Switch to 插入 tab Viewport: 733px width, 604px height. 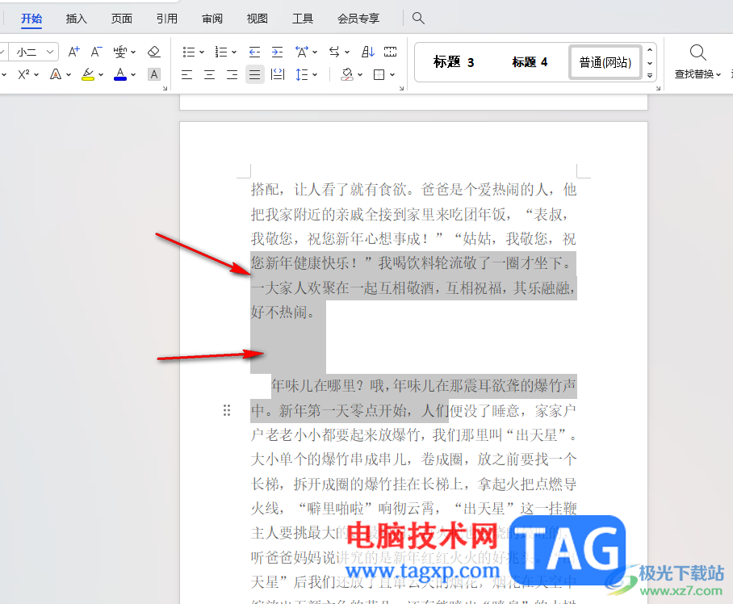coord(77,19)
